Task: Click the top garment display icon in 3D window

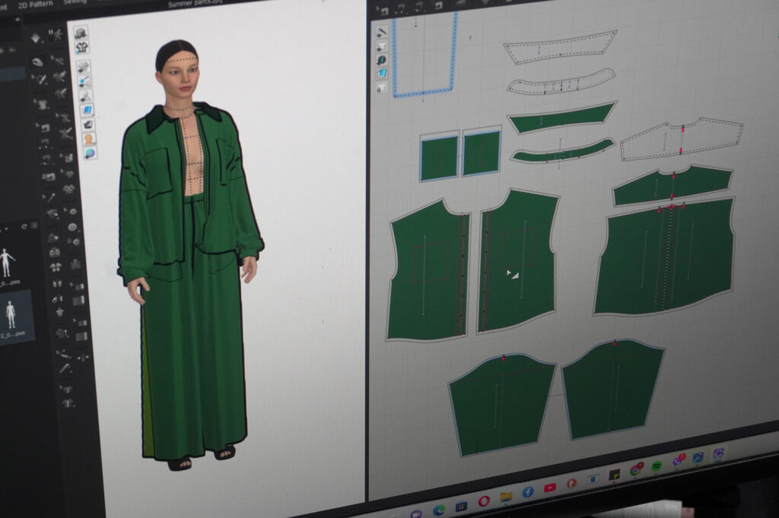Action: pyautogui.click(x=81, y=32)
